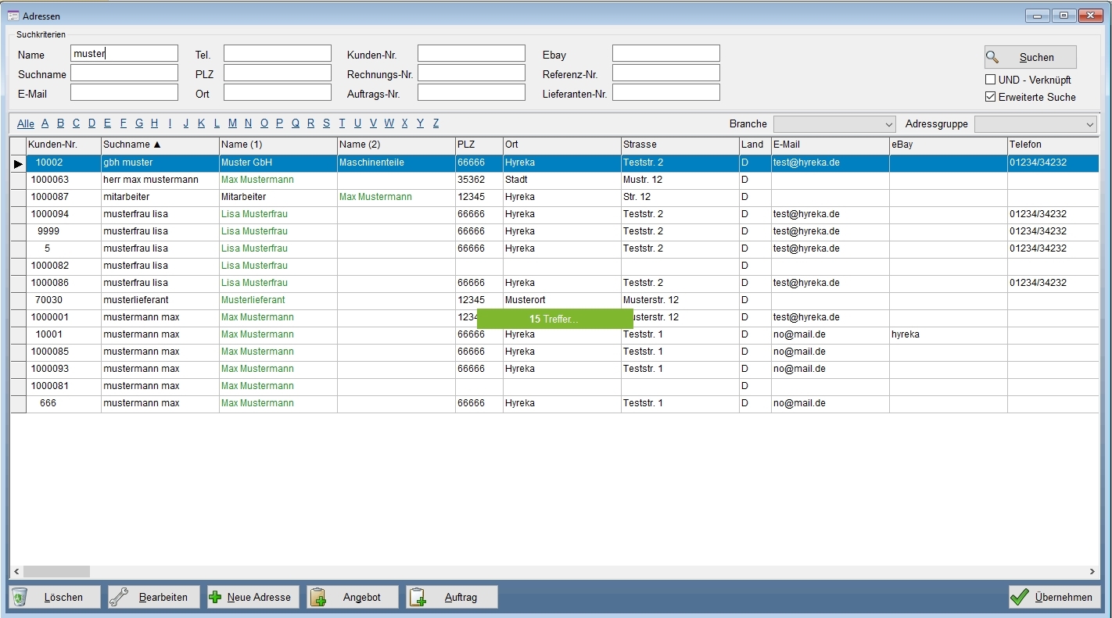Uncheck the Erweiterte Suche checkbox
The image size is (1112, 618).
pyautogui.click(x=990, y=98)
